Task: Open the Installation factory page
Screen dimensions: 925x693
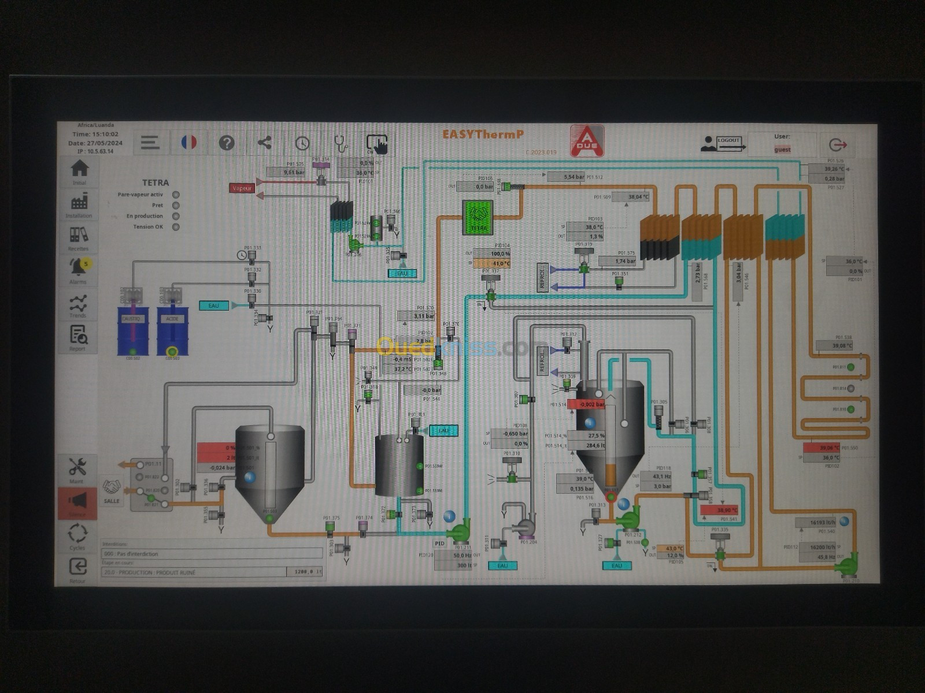Action: coord(79,205)
